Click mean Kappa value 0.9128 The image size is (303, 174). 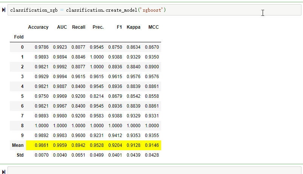tap(134, 145)
